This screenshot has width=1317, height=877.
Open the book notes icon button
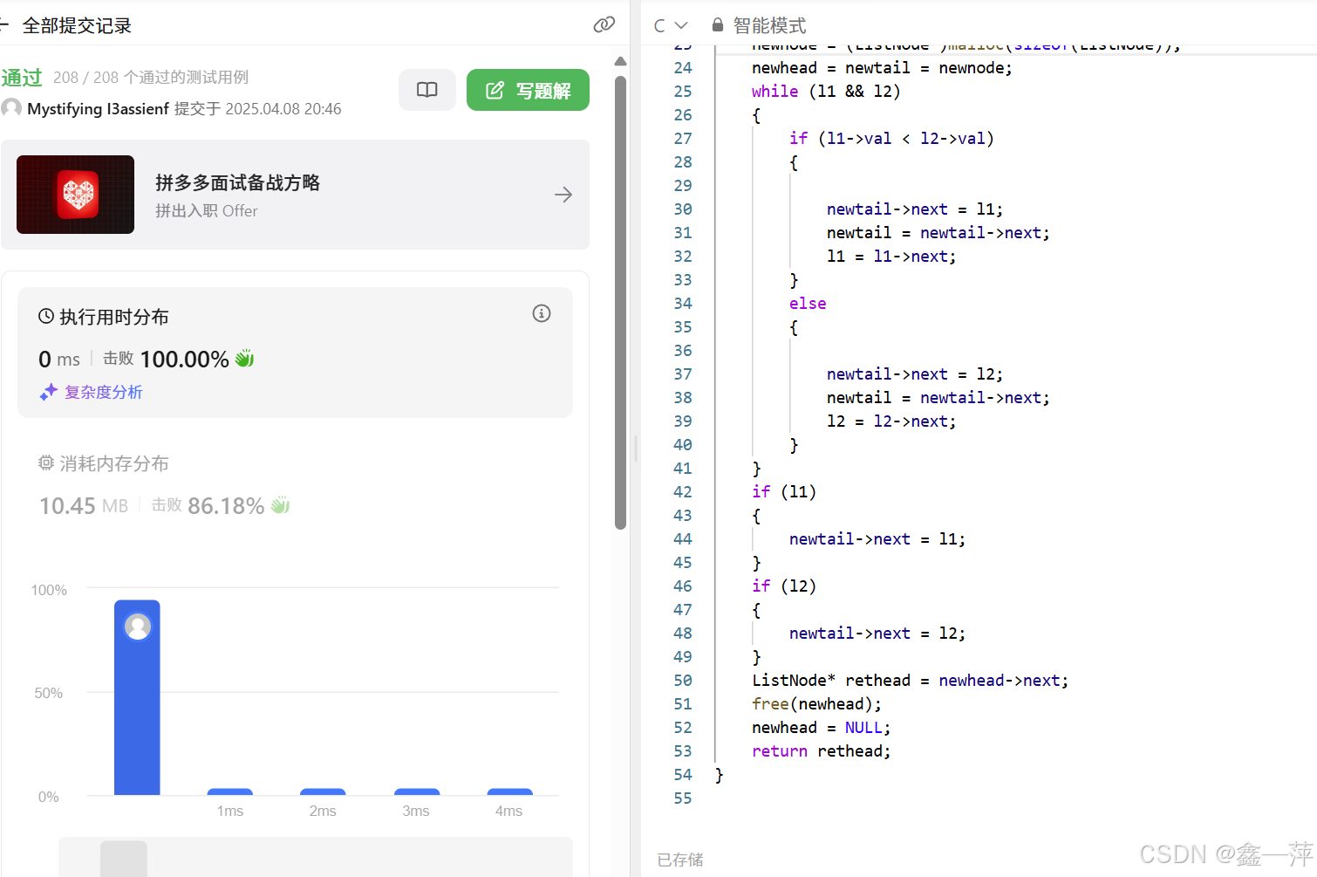[x=427, y=90]
